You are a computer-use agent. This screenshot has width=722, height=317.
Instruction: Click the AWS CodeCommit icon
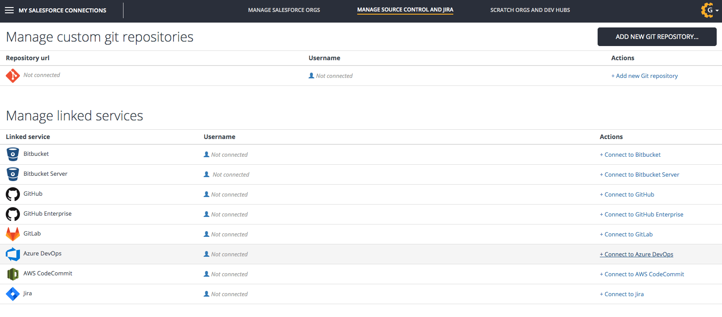(13, 274)
